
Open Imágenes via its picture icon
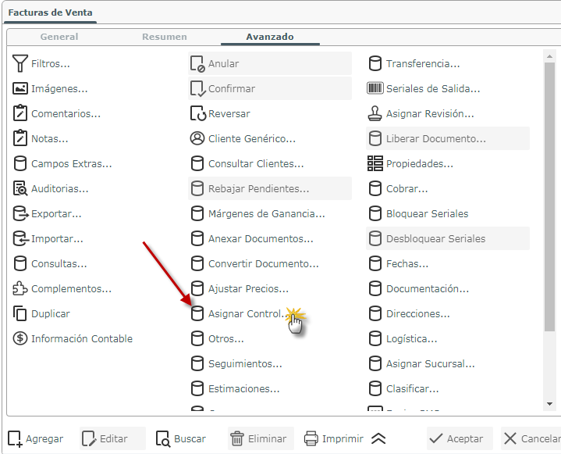[20, 88]
